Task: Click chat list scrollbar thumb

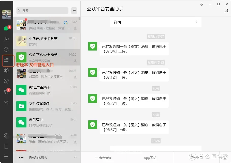Action: coord(79,19)
